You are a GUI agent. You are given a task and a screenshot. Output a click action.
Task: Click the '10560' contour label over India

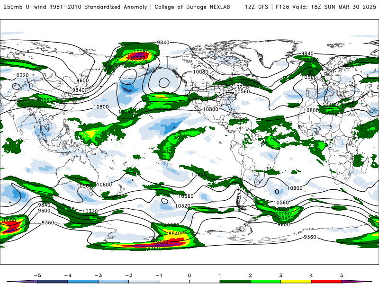[x=45, y=100]
